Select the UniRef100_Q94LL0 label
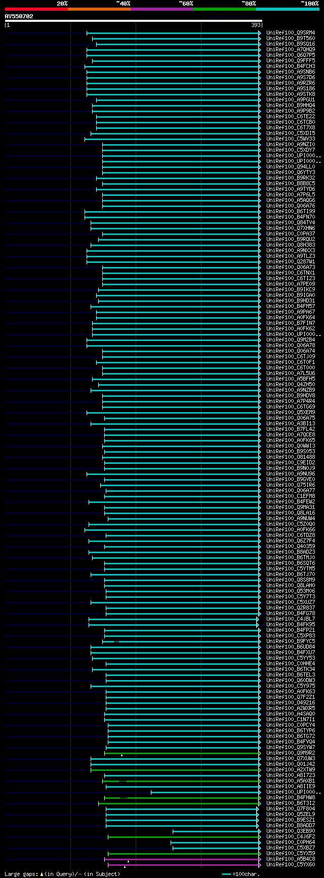The height and width of the screenshot is (878, 324). click(x=291, y=167)
